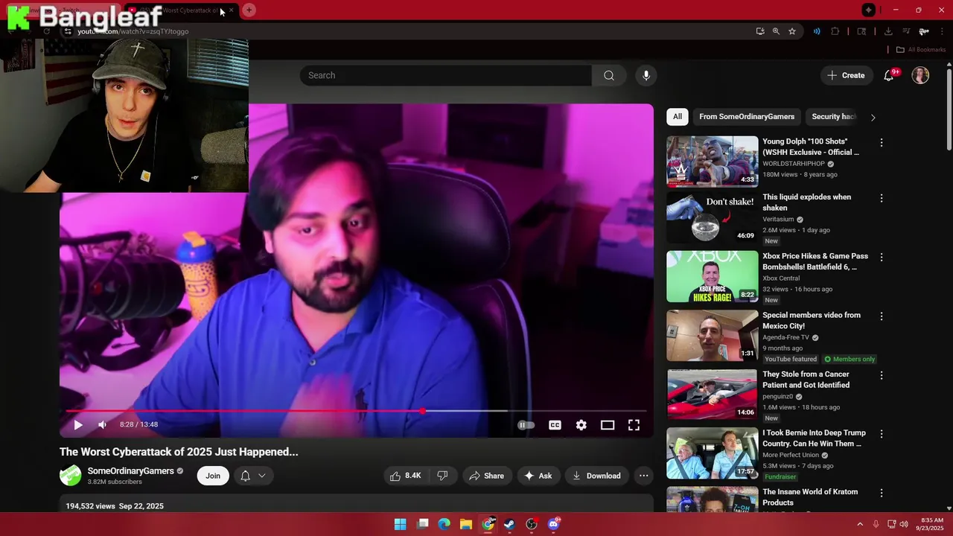Viewport: 953px width, 536px height.
Task: Install app icon in address bar
Action: click(x=759, y=31)
